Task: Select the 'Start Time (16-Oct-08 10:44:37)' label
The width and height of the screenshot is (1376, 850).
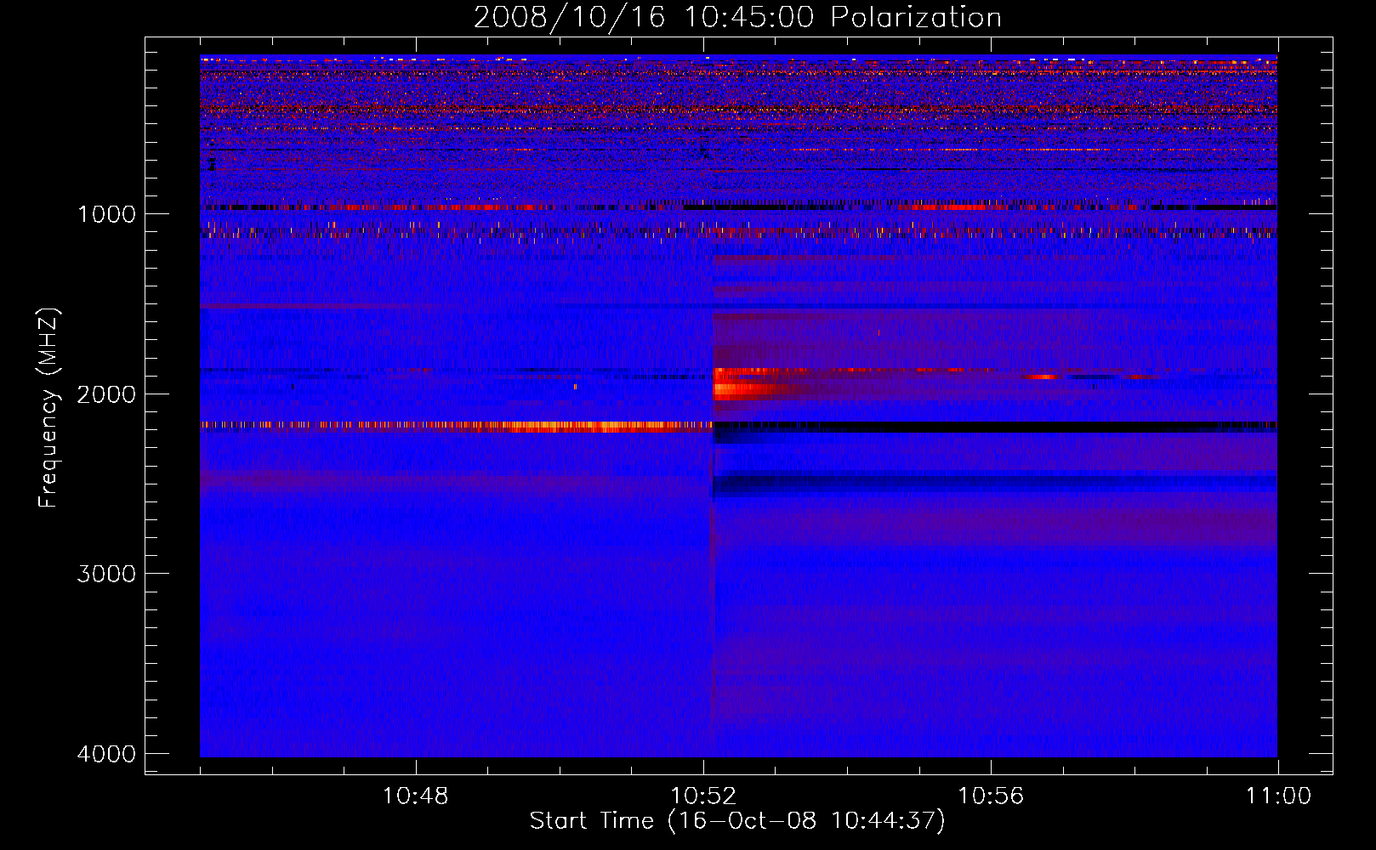Action: coord(737,821)
